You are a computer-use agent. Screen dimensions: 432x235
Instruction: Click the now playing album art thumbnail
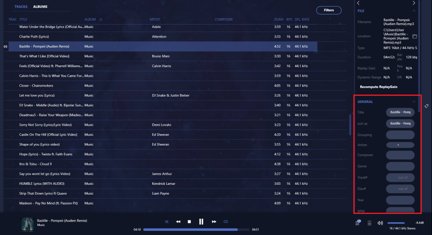tap(27, 224)
